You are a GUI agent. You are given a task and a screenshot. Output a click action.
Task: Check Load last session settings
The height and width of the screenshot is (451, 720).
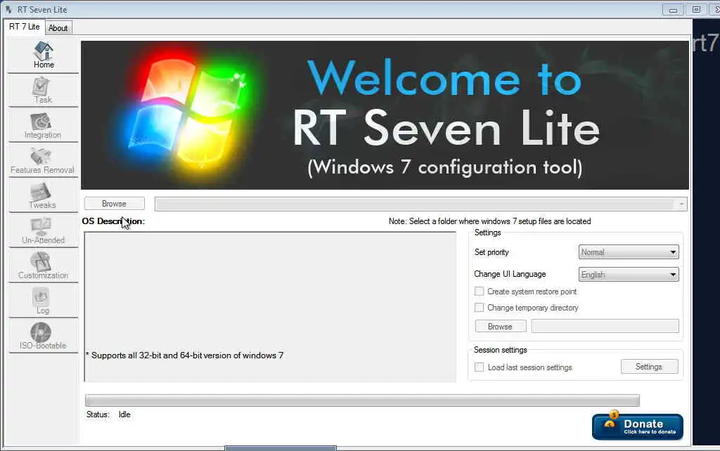coord(480,367)
